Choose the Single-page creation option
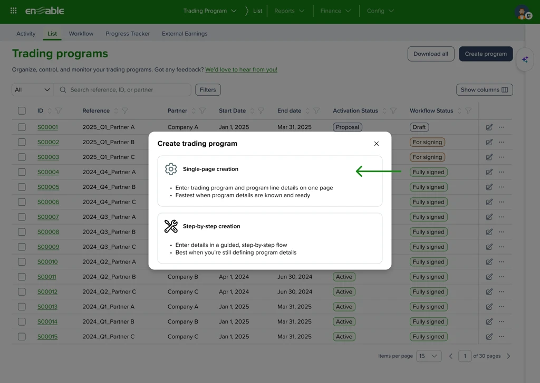This screenshot has width=540, height=383. click(x=269, y=181)
